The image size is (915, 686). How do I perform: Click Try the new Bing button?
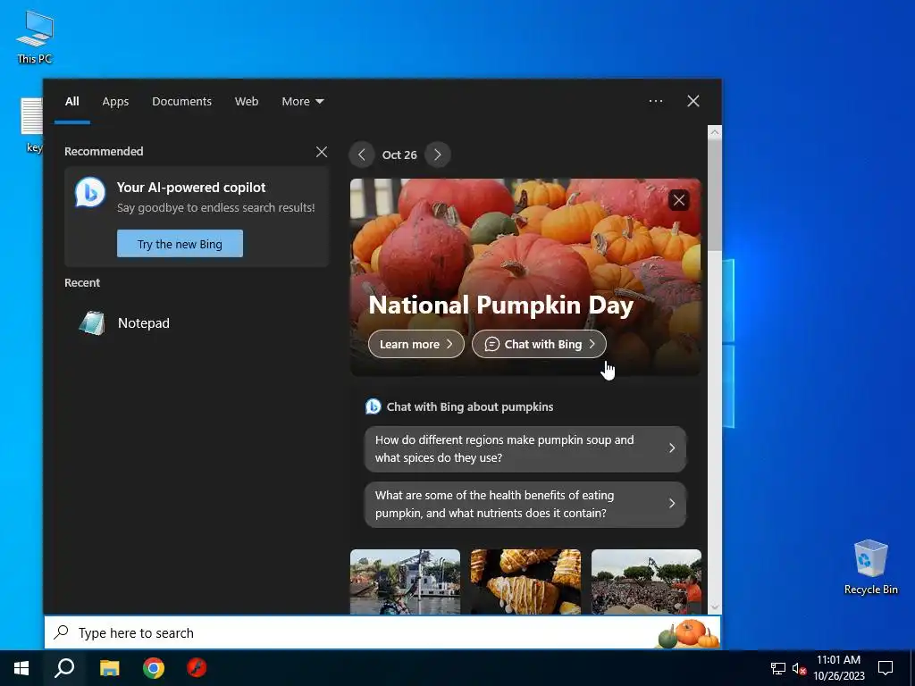tap(180, 244)
